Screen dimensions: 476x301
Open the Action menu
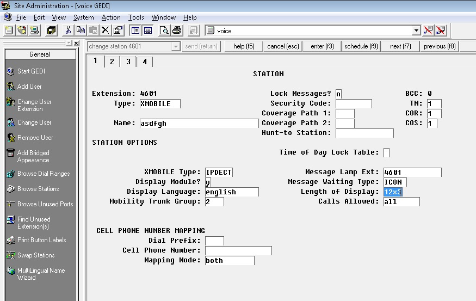click(x=111, y=17)
